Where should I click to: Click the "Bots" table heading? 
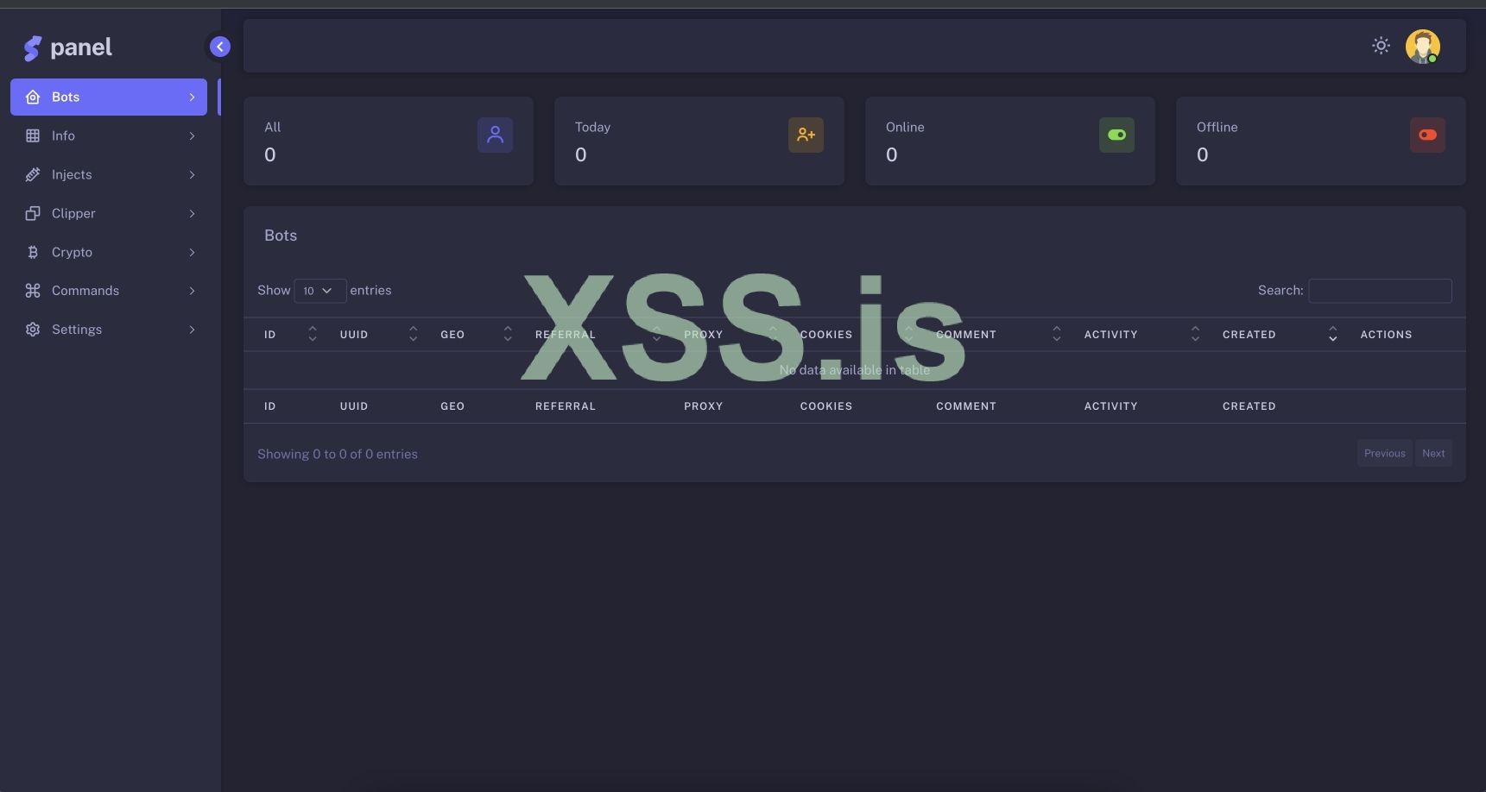pyautogui.click(x=281, y=236)
